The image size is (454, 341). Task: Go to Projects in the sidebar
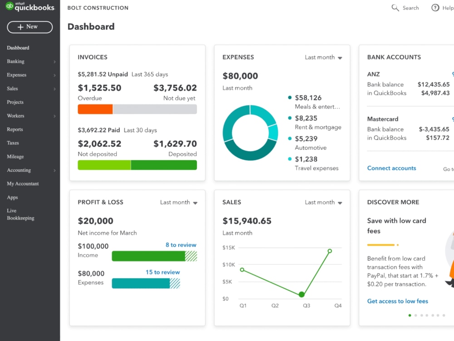click(16, 102)
